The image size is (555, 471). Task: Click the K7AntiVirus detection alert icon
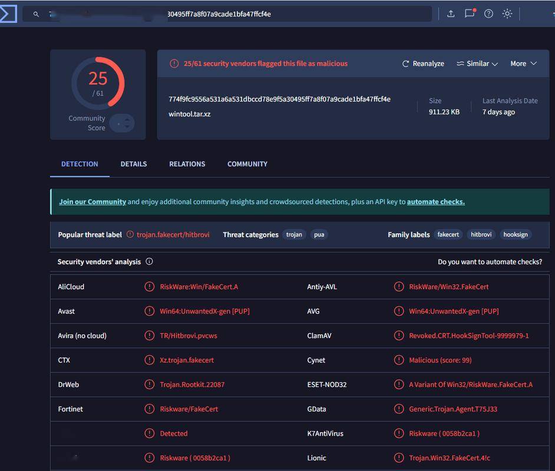tap(399, 433)
